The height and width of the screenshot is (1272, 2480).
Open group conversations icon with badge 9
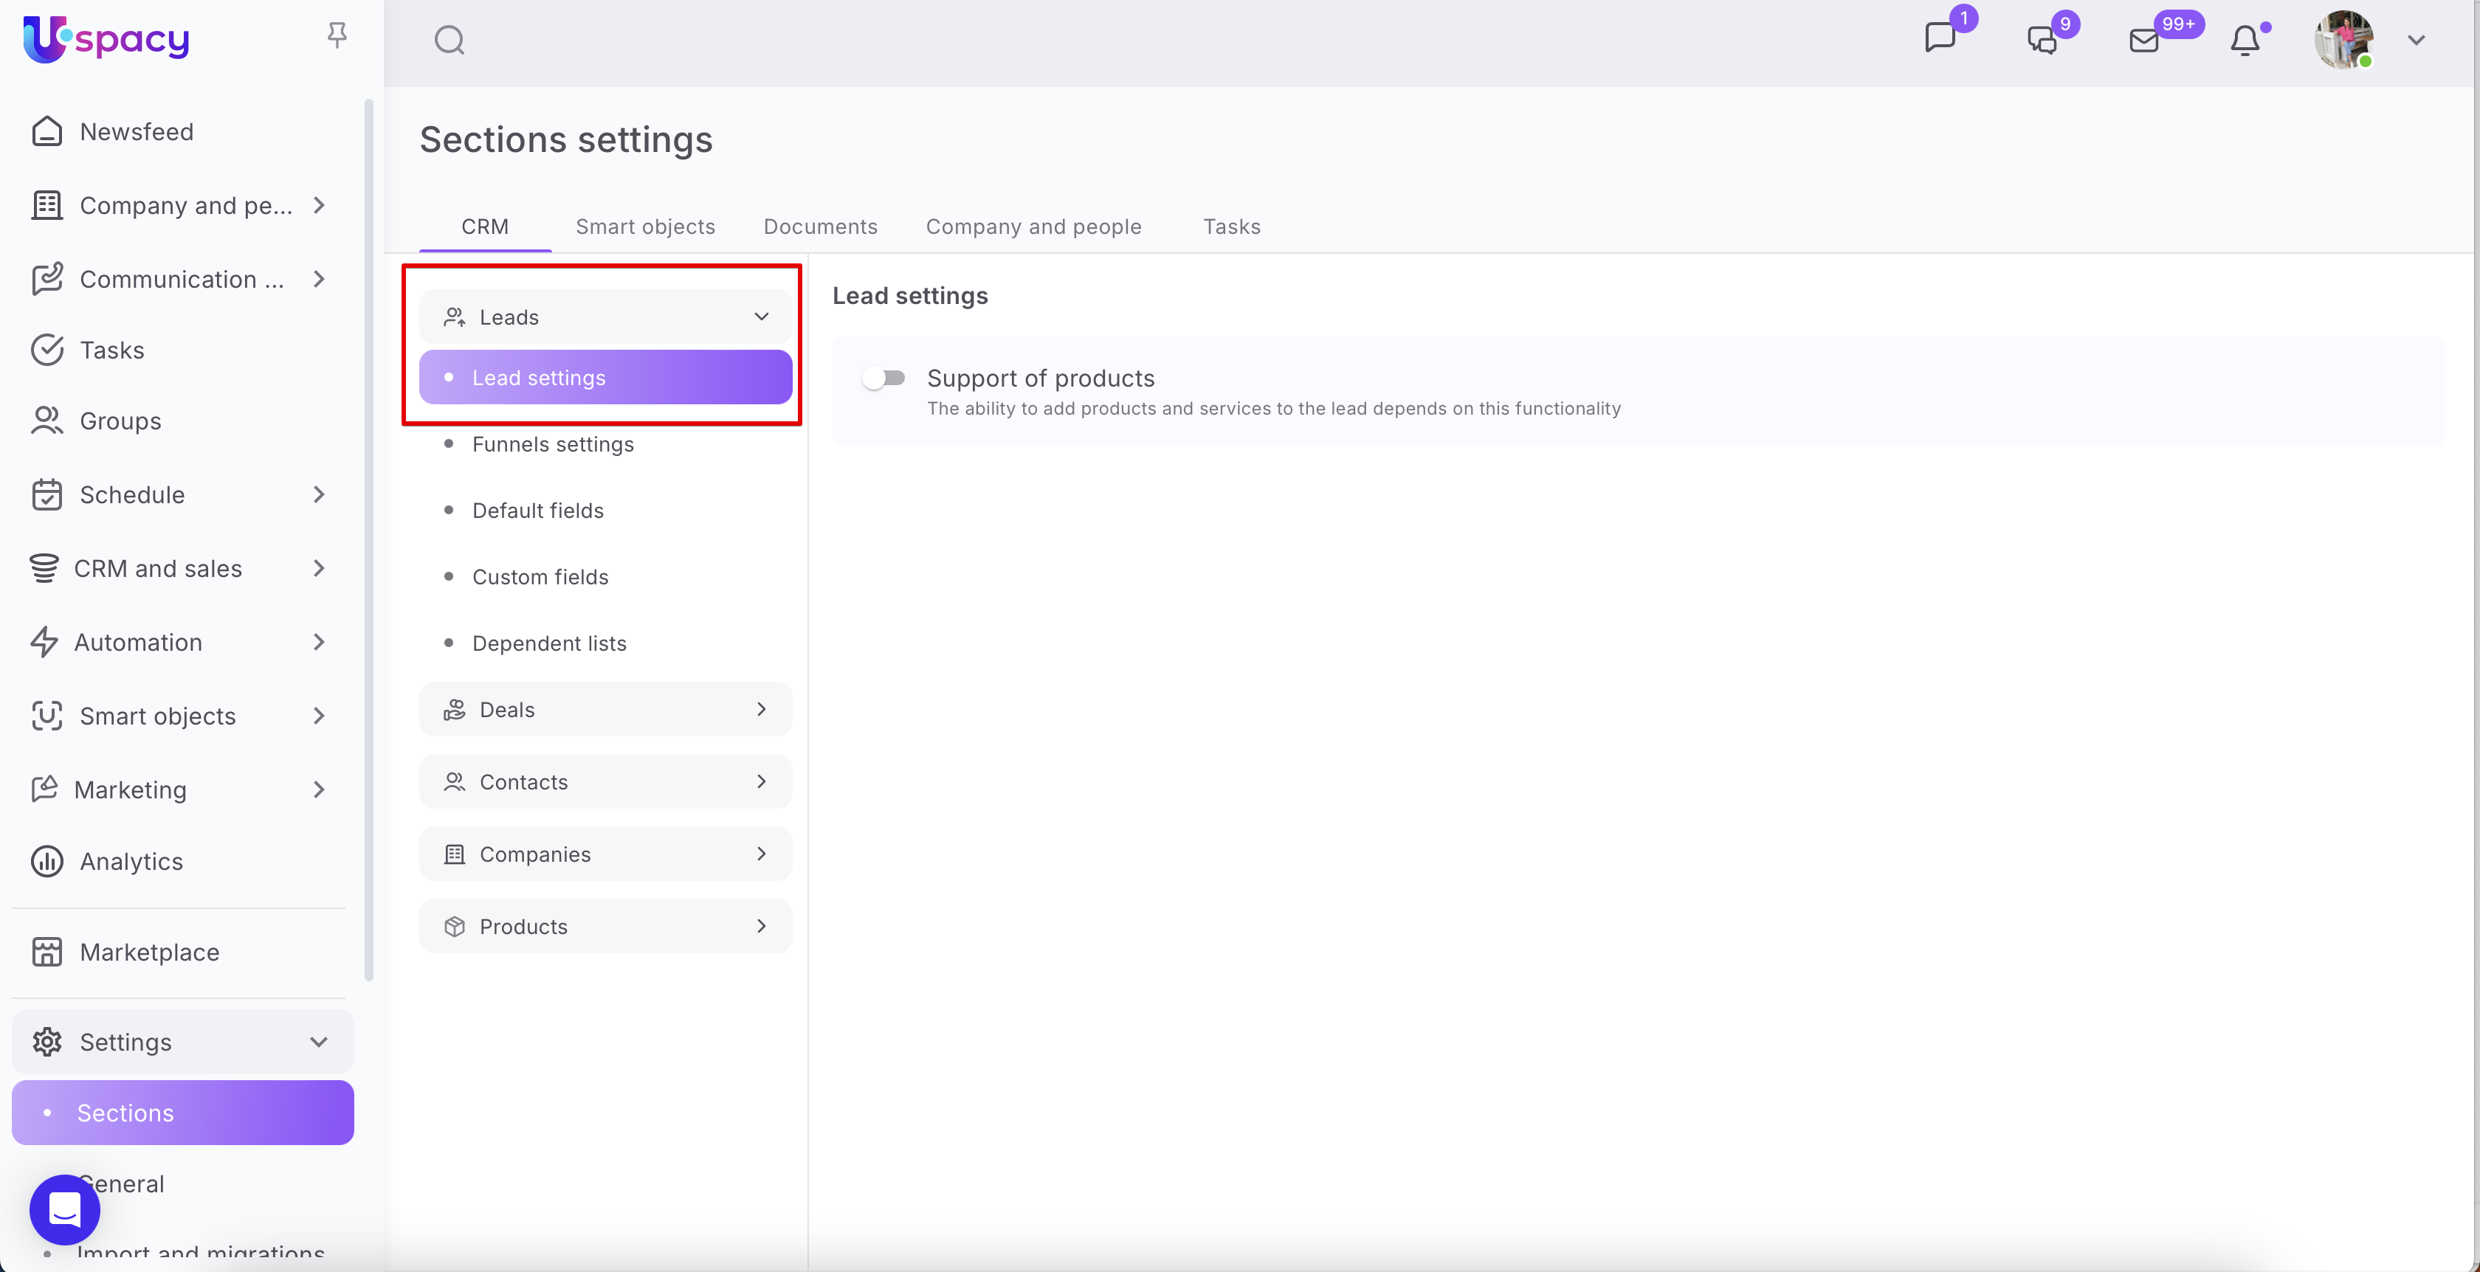(x=2042, y=41)
